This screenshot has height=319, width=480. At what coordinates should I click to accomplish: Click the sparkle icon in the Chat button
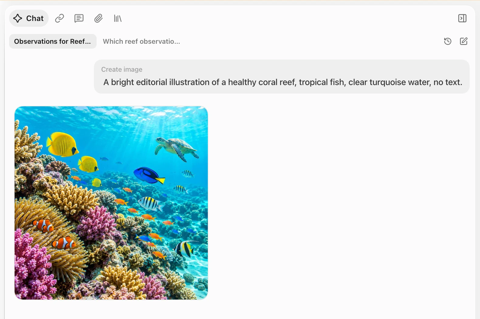tap(18, 18)
